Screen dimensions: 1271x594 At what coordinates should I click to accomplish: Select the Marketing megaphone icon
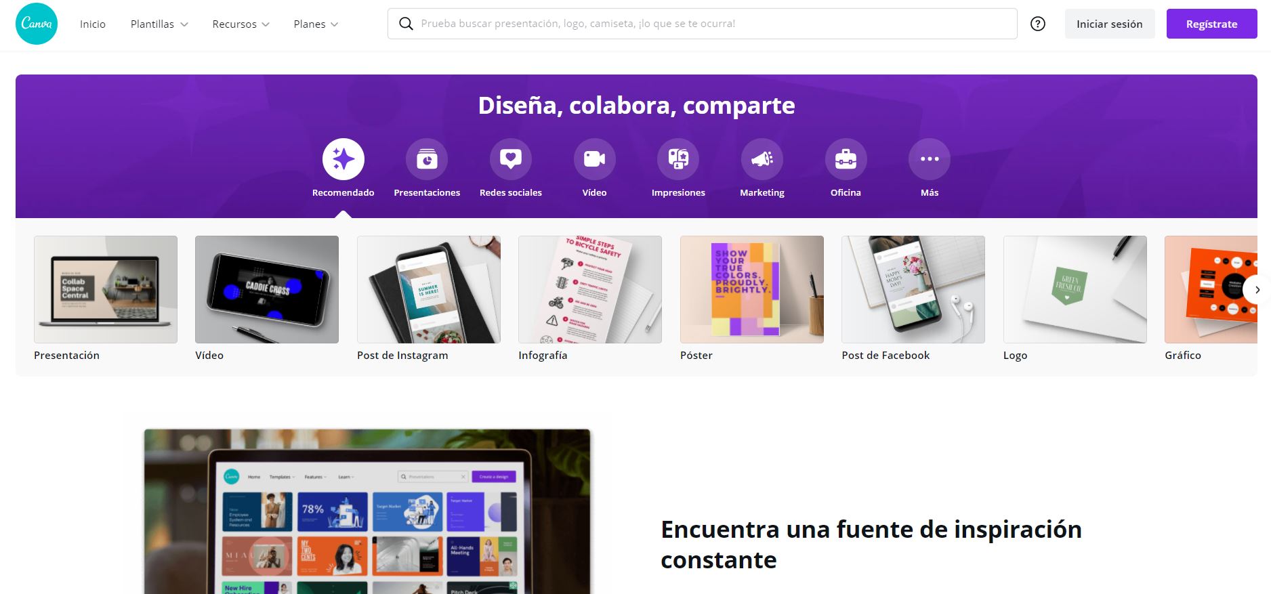tap(762, 159)
